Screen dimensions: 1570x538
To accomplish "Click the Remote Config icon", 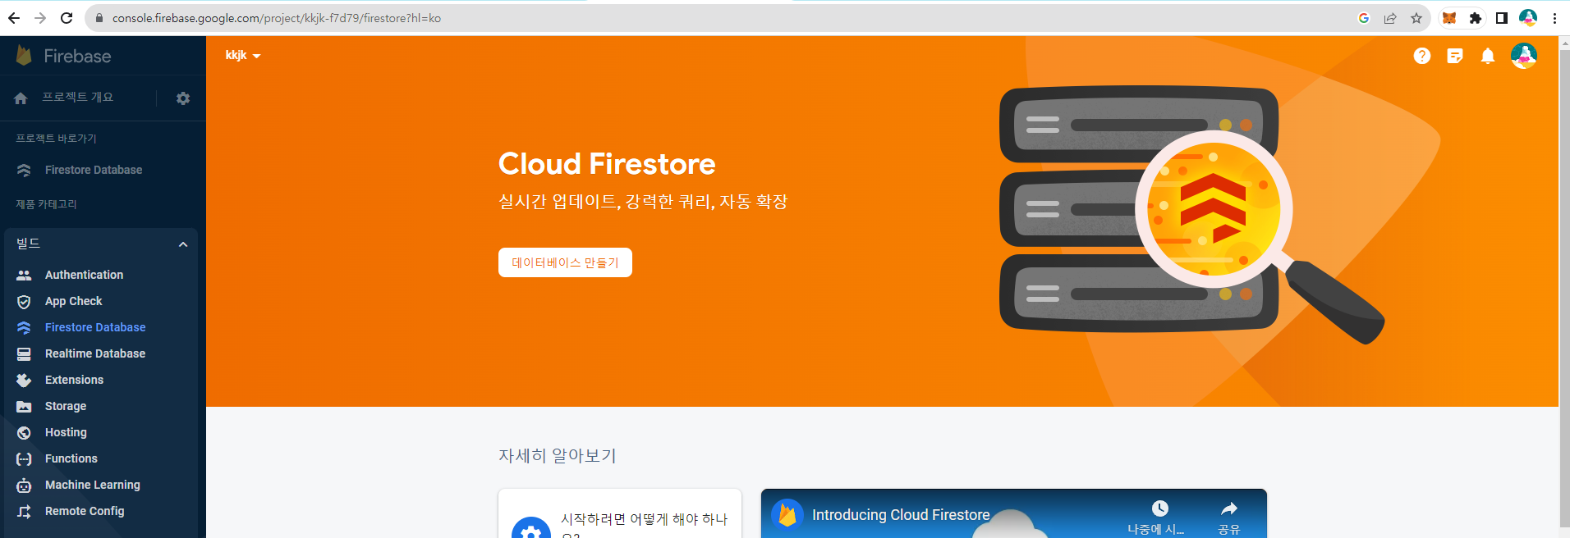I will coord(24,511).
